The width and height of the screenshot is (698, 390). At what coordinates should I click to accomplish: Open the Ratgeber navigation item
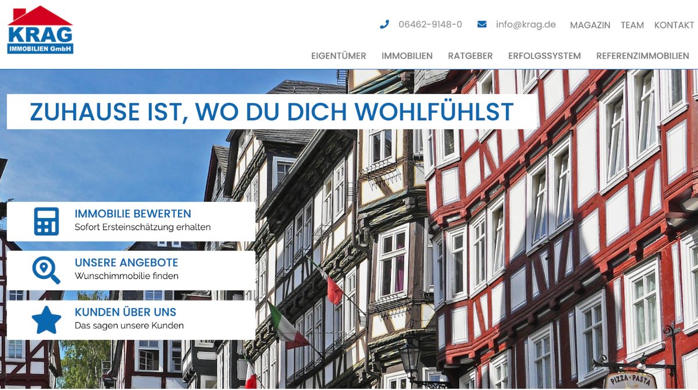[470, 56]
